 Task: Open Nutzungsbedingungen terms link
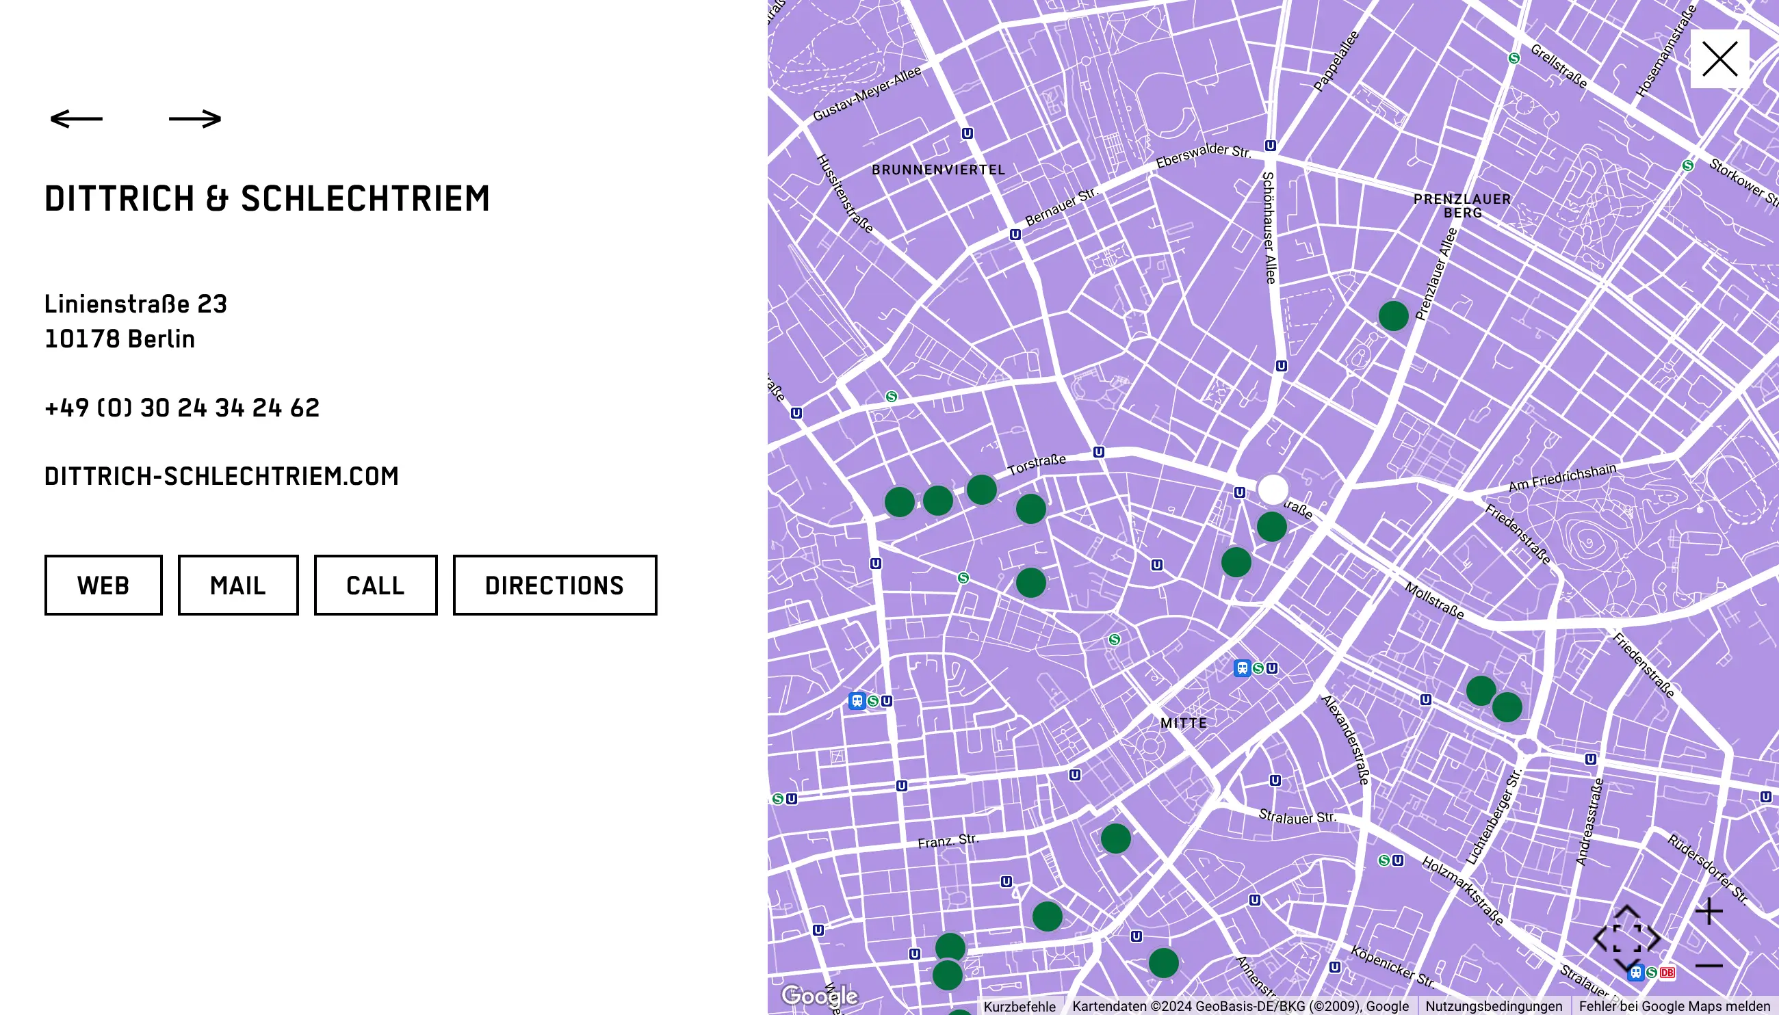[1493, 1007]
